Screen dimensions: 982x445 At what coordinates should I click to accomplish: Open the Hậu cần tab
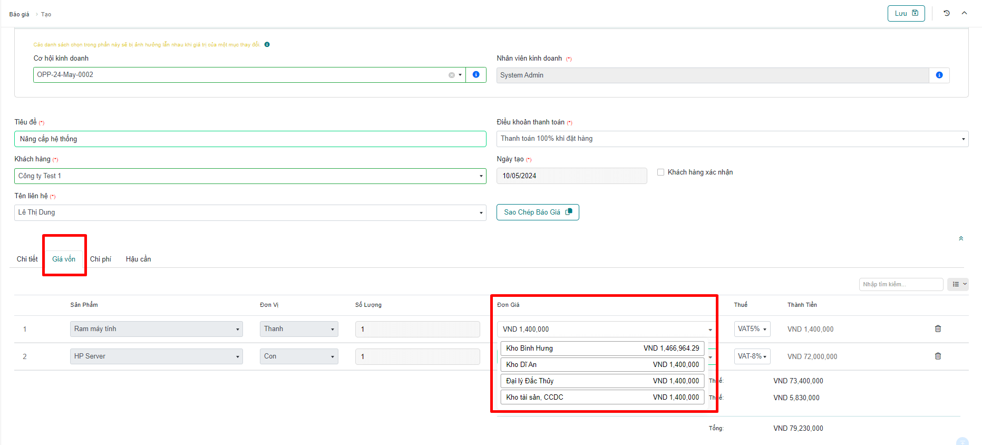[x=138, y=259]
